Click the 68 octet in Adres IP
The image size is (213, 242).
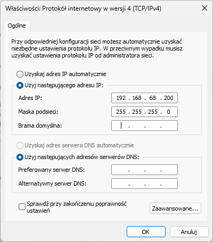tap(152, 98)
